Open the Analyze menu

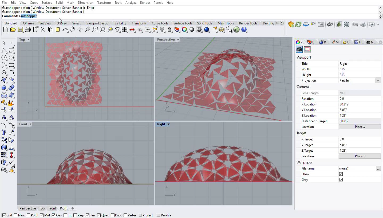131,3
